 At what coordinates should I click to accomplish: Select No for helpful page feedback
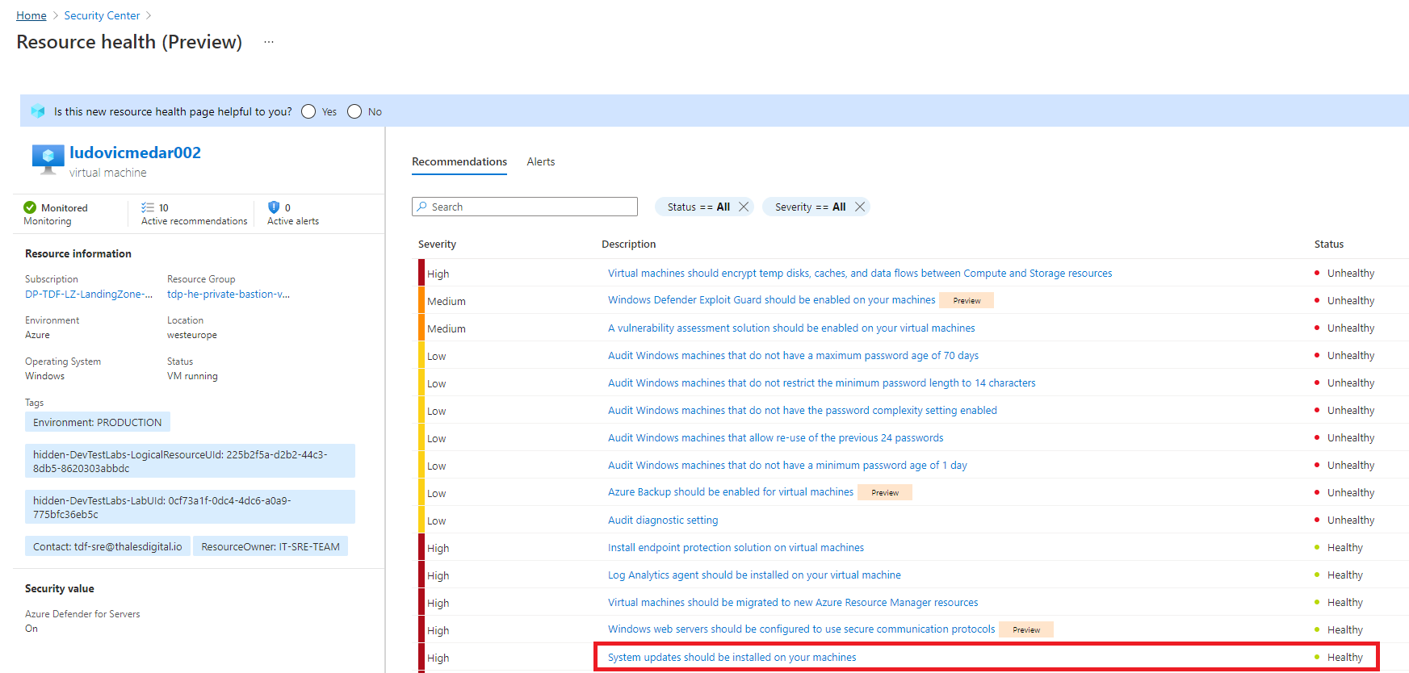(x=354, y=111)
